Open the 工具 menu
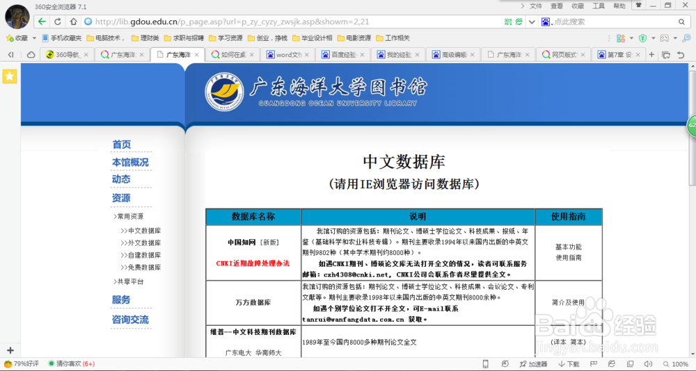 tap(599, 6)
